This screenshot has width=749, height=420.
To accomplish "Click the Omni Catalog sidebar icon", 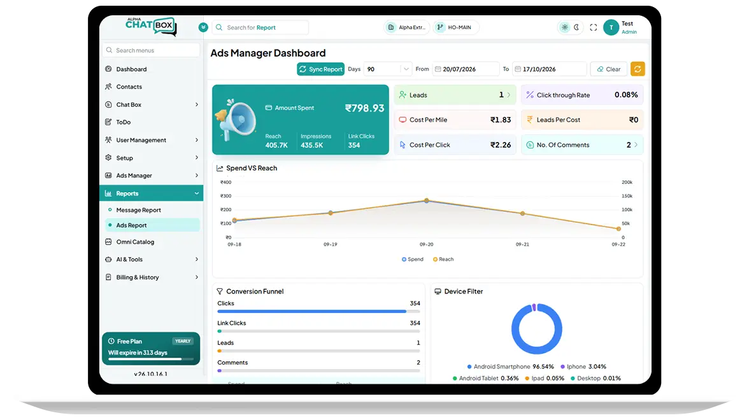I will (x=108, y=242).
